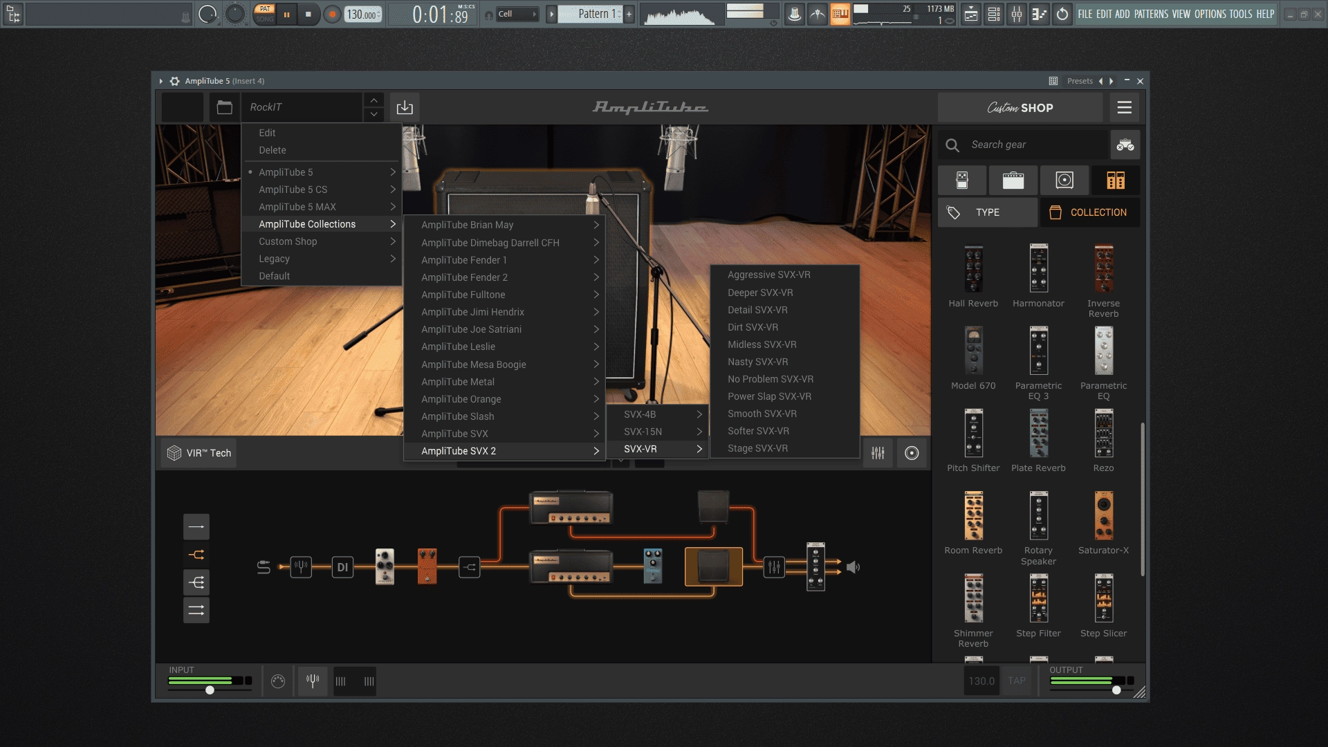
Task: Toggle the TYPE filter button
Action: coord(988,212)
